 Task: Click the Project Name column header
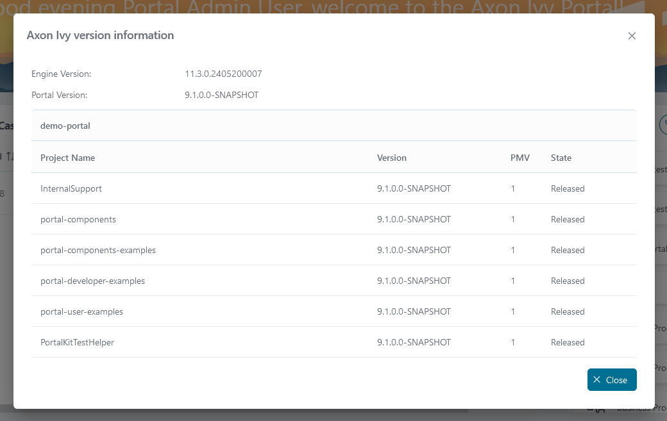[67, 158]
